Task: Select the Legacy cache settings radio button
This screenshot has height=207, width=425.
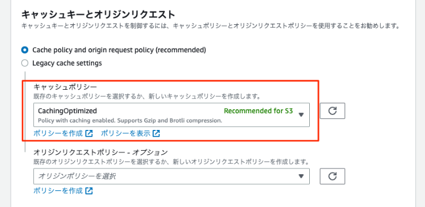Action: (x=25, y=63)
